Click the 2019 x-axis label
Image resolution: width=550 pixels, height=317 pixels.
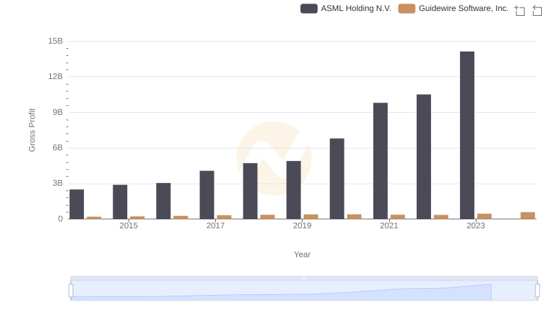[x=302, y=226]
